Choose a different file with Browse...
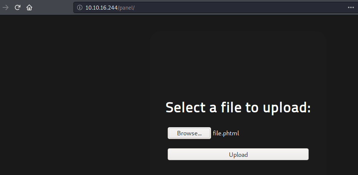 pos(189,133)
